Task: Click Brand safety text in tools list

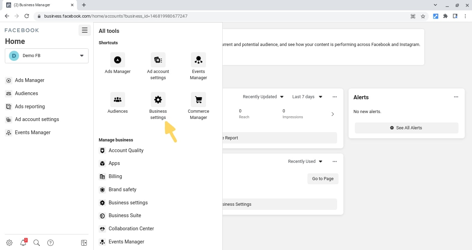Action: coord(122,189)
